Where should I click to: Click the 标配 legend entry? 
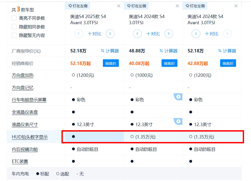(x=43, y=174)
